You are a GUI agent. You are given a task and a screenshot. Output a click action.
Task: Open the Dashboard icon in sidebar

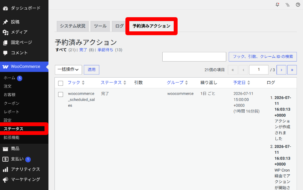[5, 8]
